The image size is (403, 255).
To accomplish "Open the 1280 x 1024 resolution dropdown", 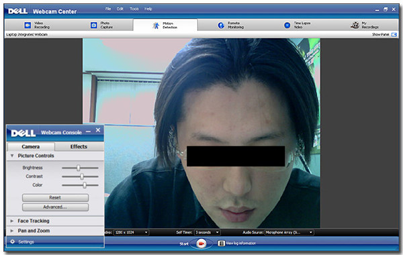I will pos(131,232).
